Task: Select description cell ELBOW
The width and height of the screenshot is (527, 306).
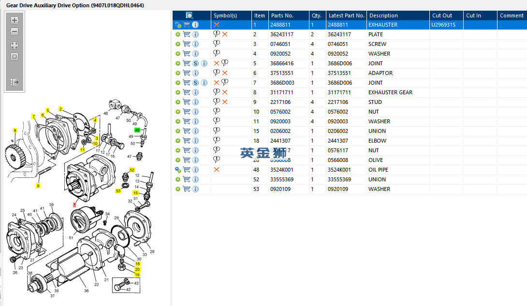Action: [377, 141]
